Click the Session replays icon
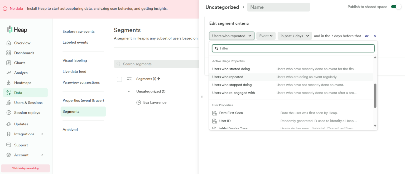This screenshot has width=405, height=174. pyautogui.click(x=8, y=112)
